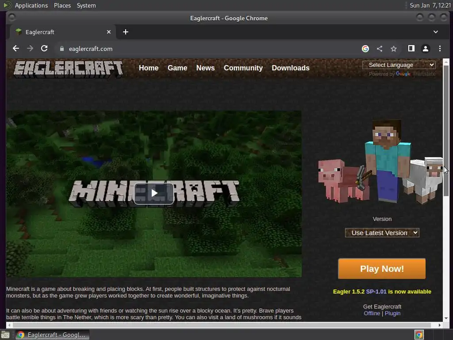Bookmark this page with the star
This screenshot has height=340, width=453.
point(393,49)
